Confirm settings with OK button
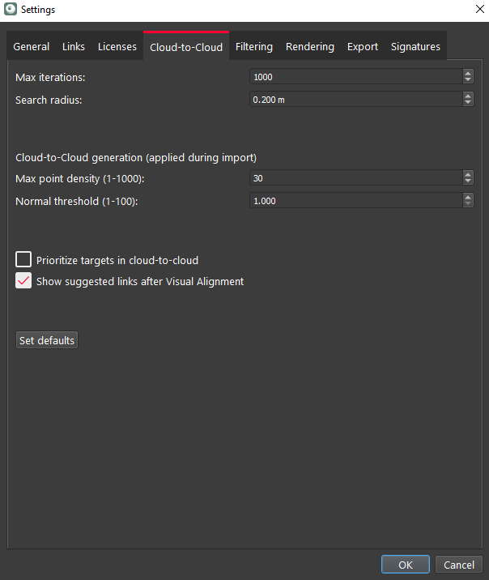The image size is (489, 580). click(x=406, y=565)
